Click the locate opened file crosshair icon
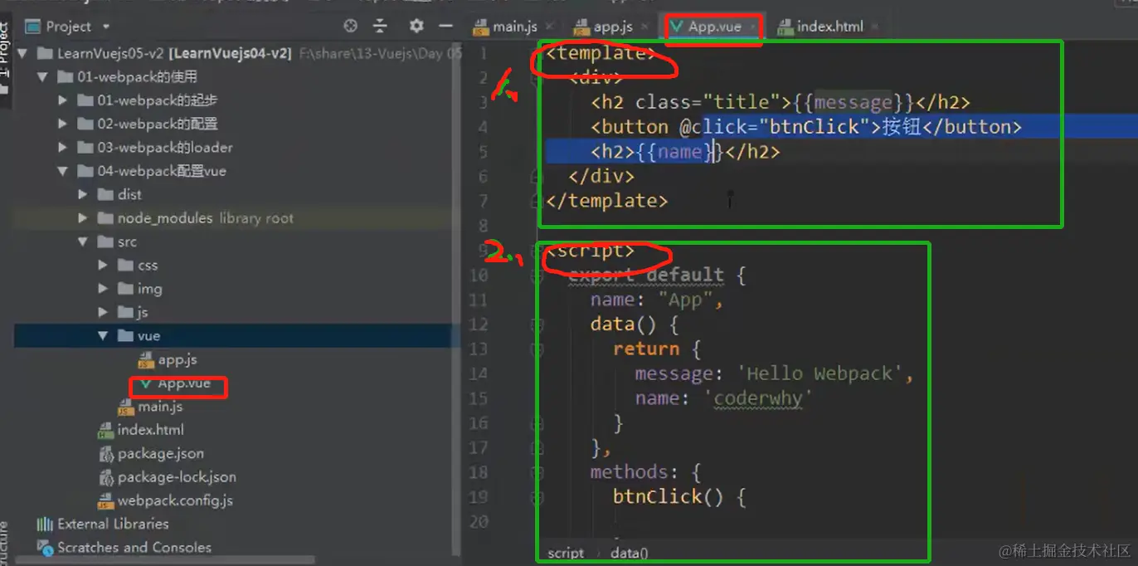Viewport: 1138px width, 566px height. tap(350, 27)
